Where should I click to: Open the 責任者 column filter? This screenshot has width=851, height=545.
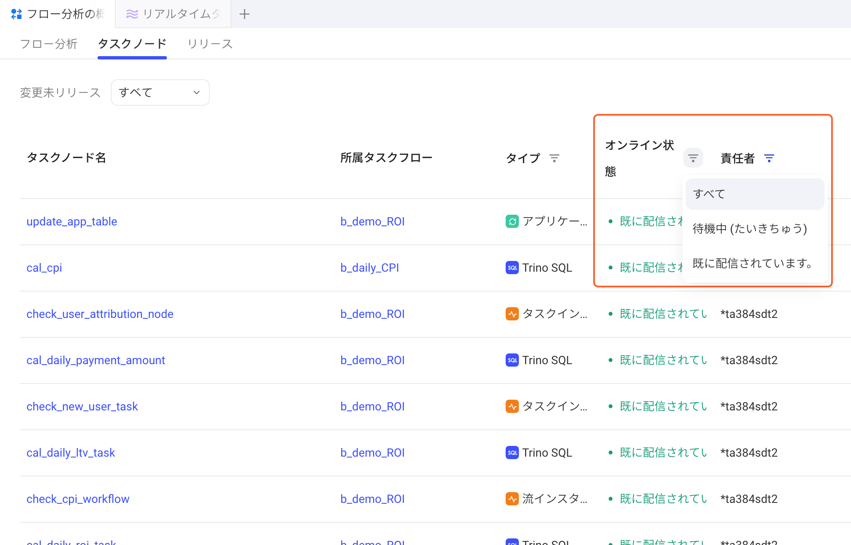tap(769, 158)
